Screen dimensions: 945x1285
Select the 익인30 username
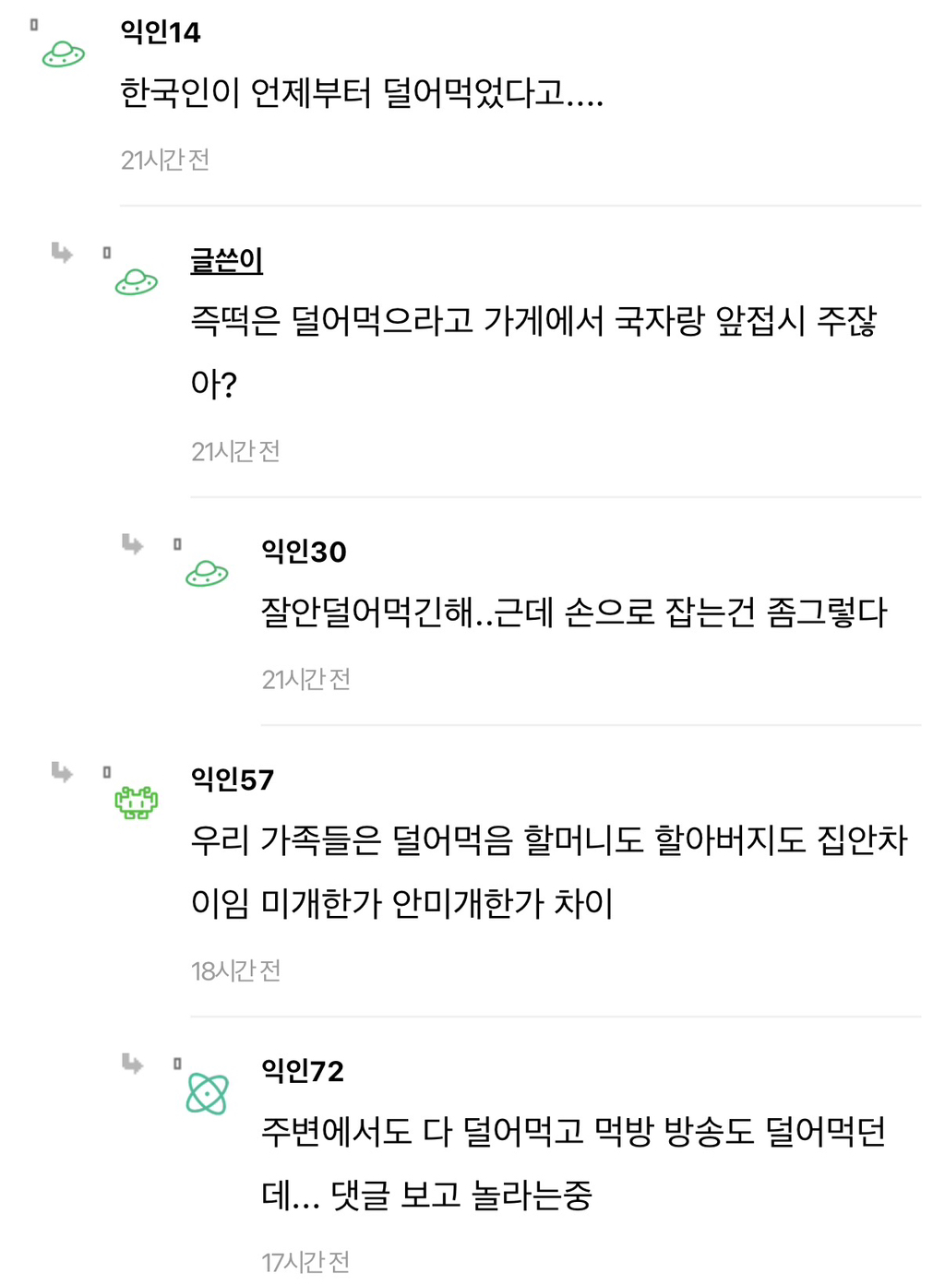[x=304, y=552]
